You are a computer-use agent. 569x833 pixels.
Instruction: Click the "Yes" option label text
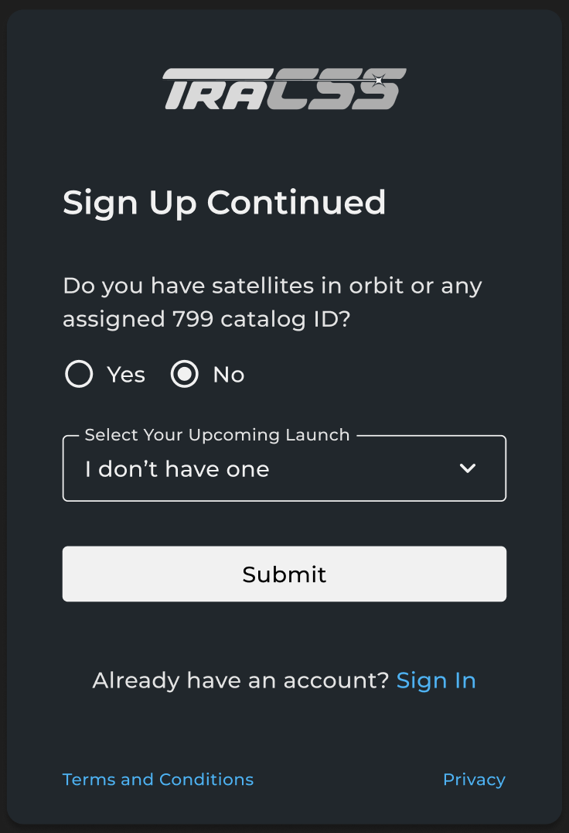coord(126,375)
